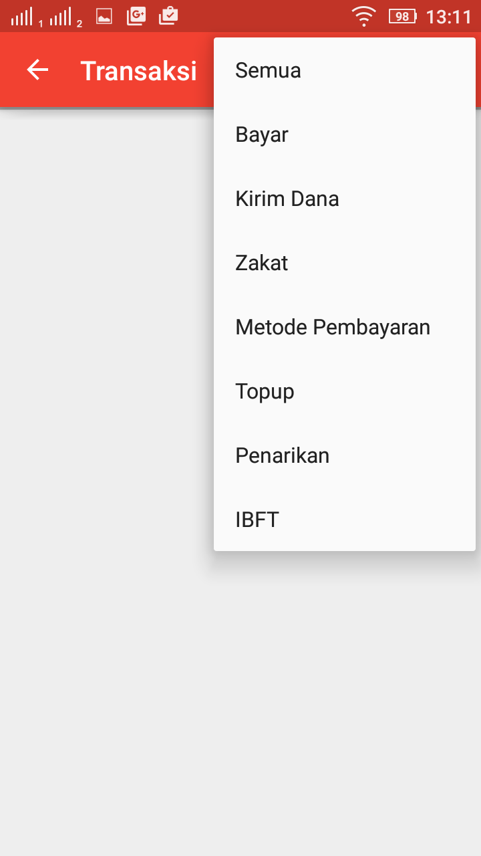Screen dimensions: 481x856
Task: Tap the battery indicator showing 98
Action: (x=402, y=15)
